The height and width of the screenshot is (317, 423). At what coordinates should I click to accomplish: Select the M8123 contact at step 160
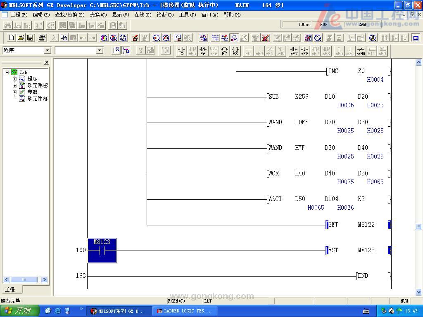[102, 250]
